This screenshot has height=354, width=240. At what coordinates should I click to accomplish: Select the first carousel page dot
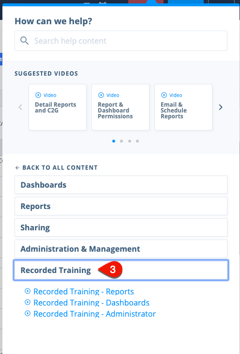(x=114, y=141)
